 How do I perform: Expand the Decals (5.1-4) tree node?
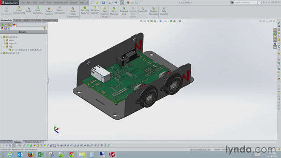2,53
